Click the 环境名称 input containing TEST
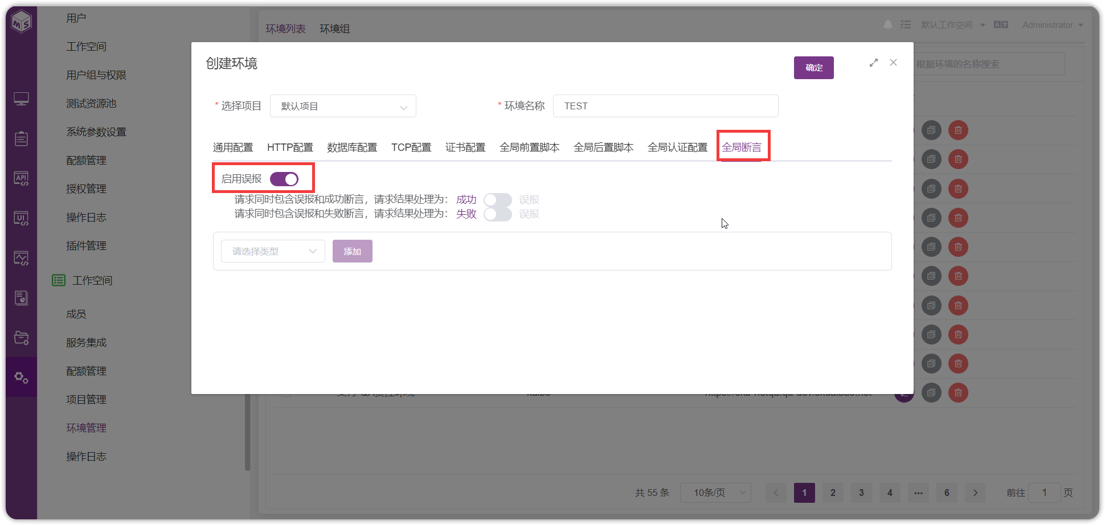 pos(665,106)
